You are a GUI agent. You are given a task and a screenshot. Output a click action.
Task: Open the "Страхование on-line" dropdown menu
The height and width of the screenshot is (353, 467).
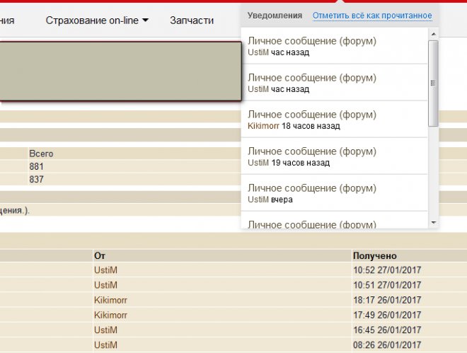click(x=97, y=21)
